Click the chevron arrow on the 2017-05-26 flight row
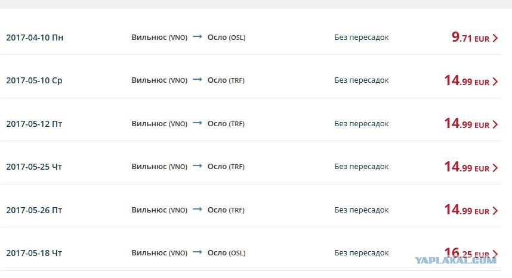Image resolution: width=512 pixels, height=278 pixels. click(495, 211)
